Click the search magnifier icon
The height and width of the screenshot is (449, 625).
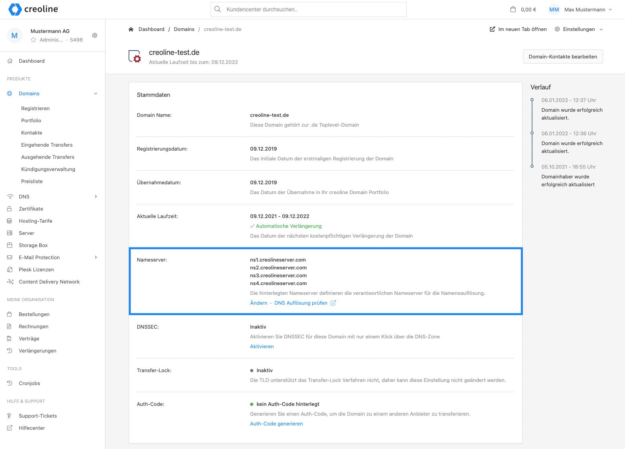pos(218,9)
